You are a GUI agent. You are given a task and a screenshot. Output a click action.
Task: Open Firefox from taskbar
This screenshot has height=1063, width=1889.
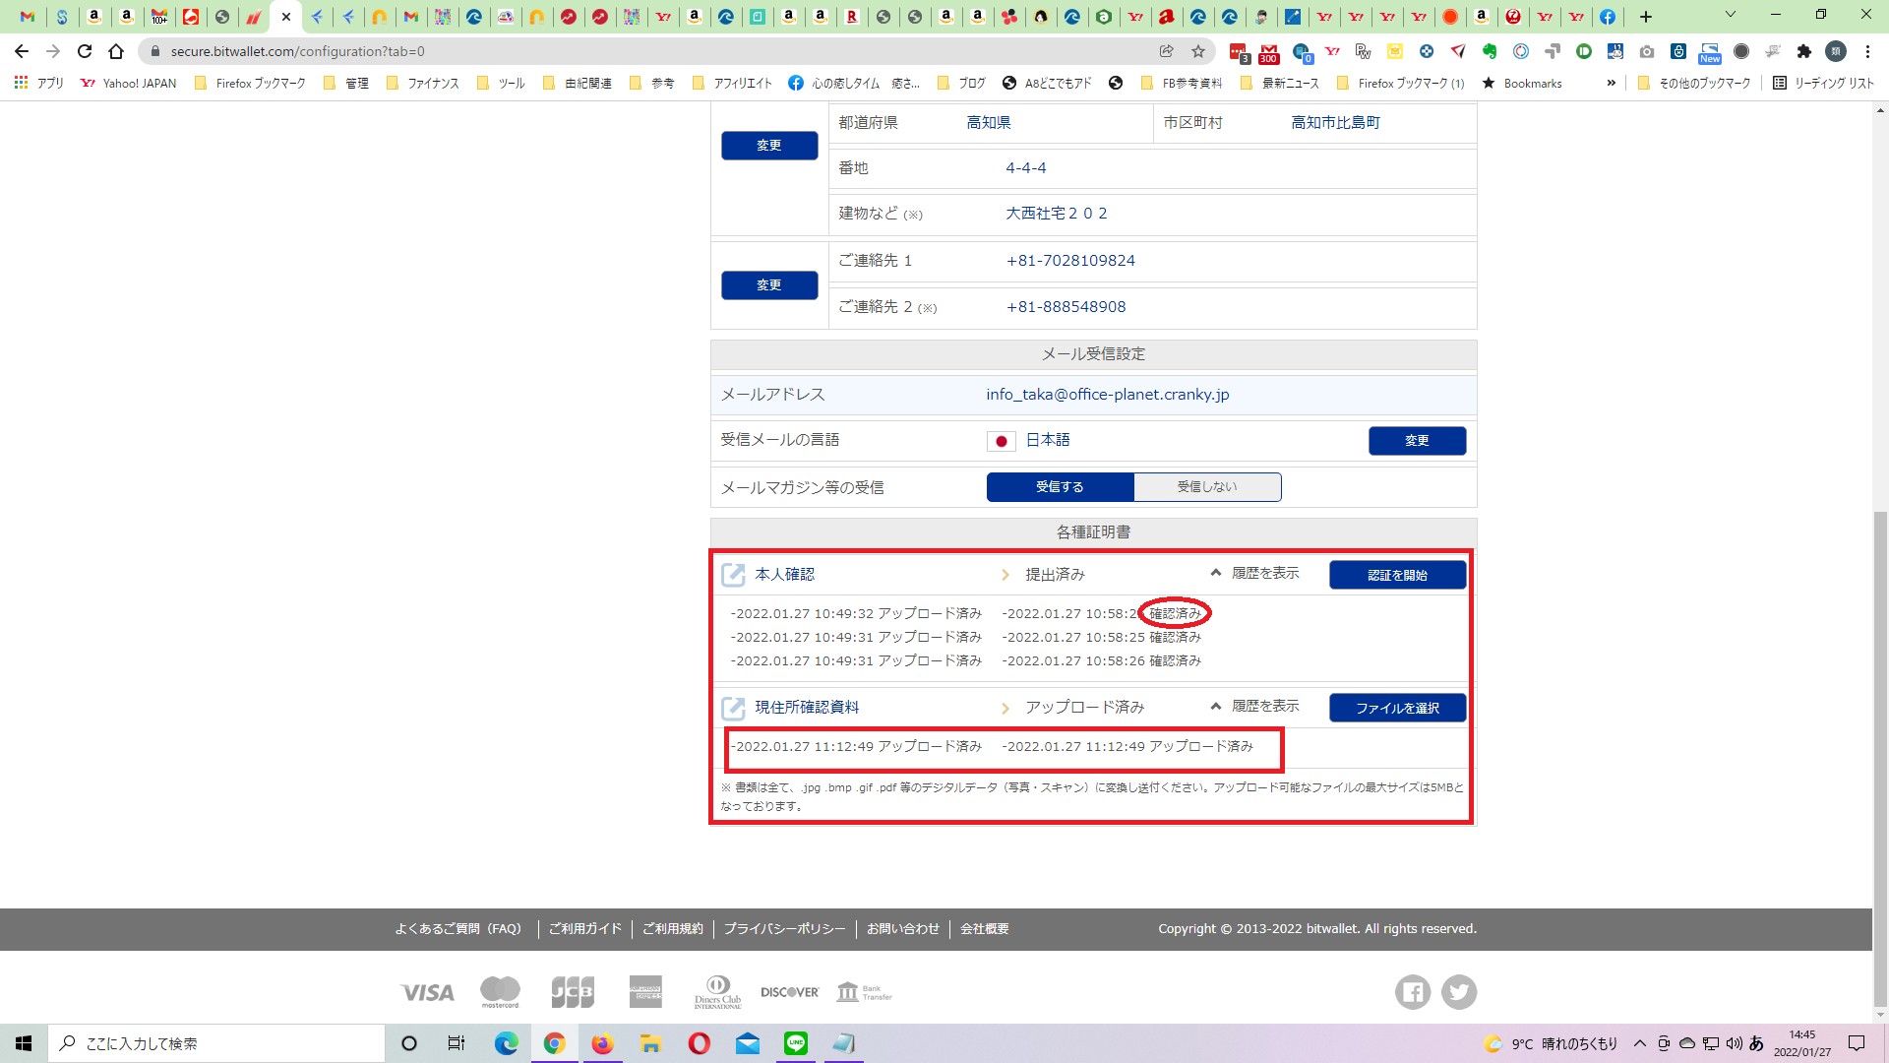602,1043
